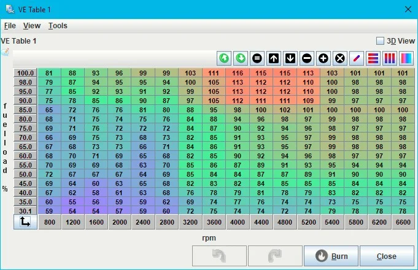Select the 2000 rpm column header

(x=120, y=222)
